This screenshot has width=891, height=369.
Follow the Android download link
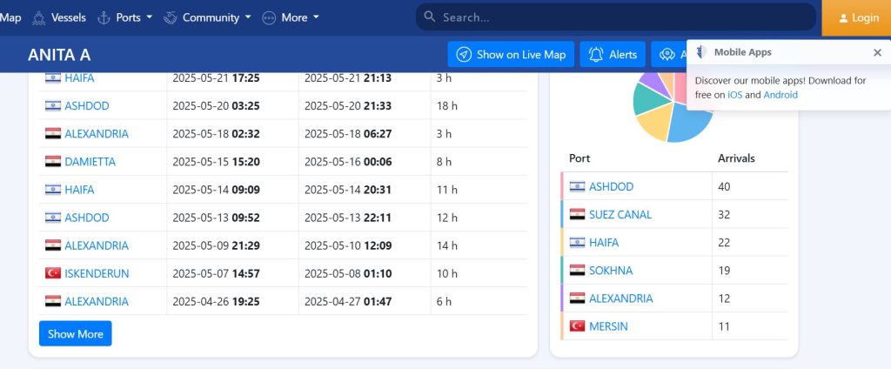point(780,95)
